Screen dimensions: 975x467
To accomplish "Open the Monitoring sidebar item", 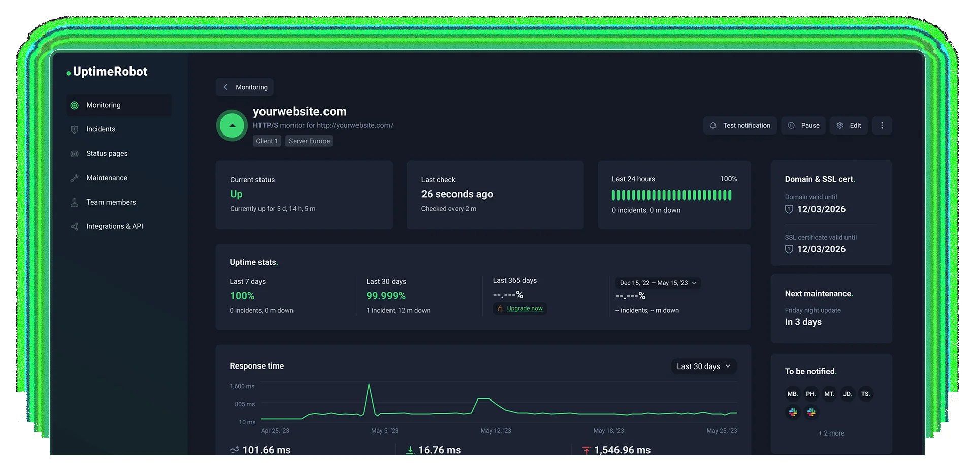I will tap(118, 105).
